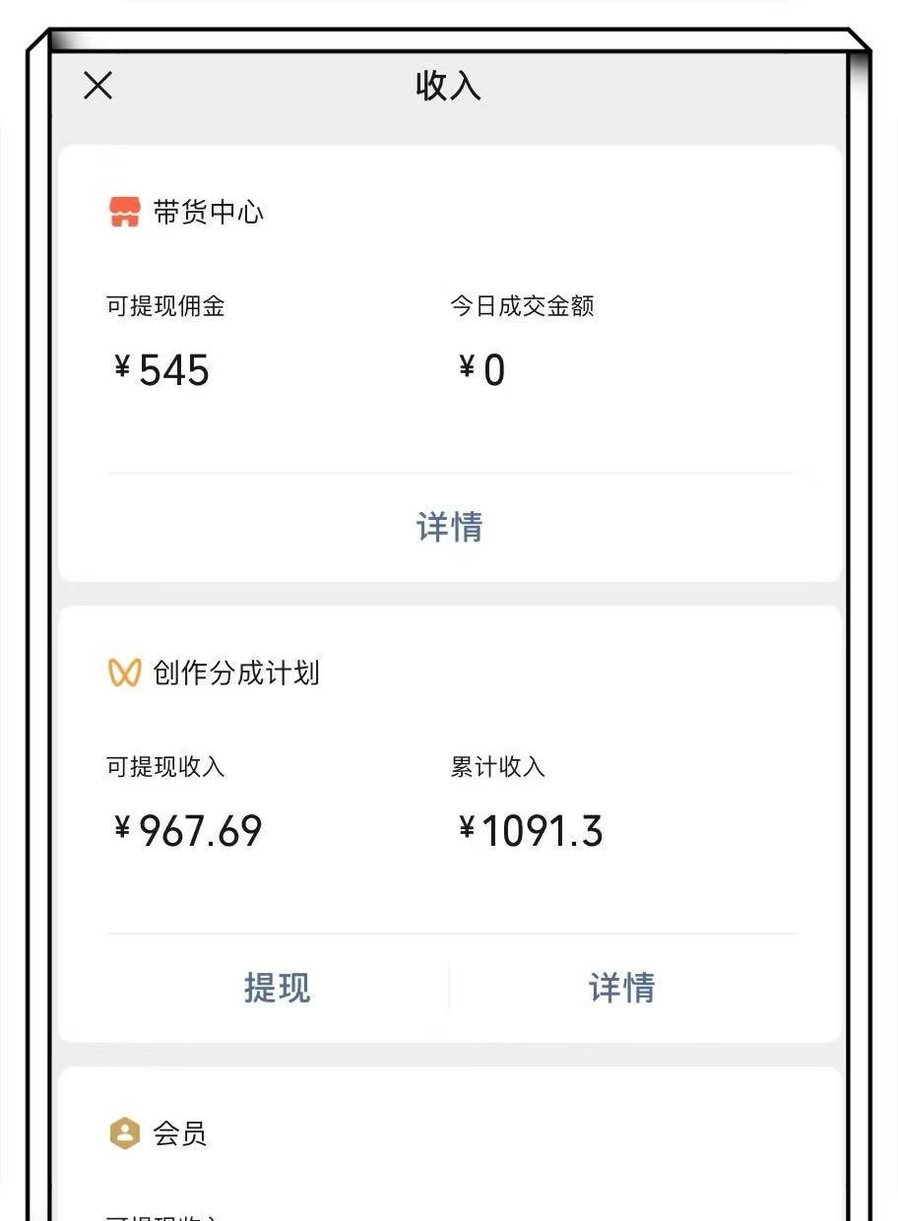This screenshot has width=898, height=1221.
Task: Tap the 创作分成计划 butterfly icon
Action: coord(124,673)
